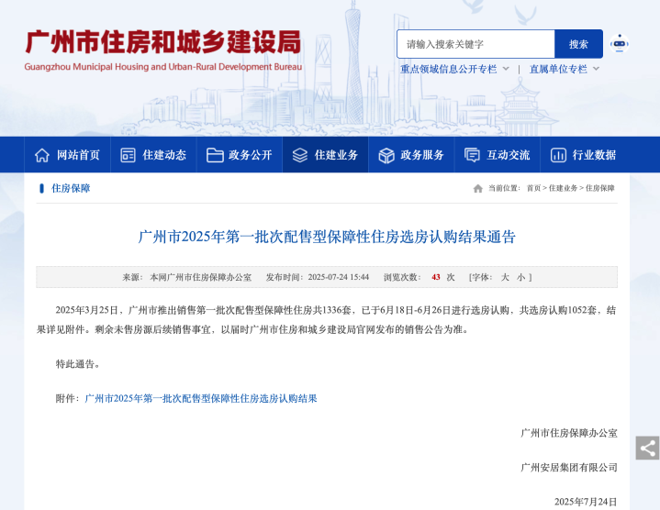Click the signature 广州安居集团有限公司
This screenshot has width=660, height=510.
568,467
